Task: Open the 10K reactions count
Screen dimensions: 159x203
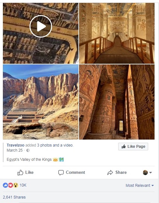Action: [x=23, y=185]
